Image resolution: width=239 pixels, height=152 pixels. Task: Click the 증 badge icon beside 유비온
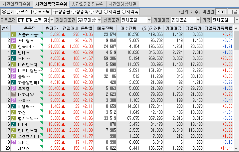tap(14, 142)
